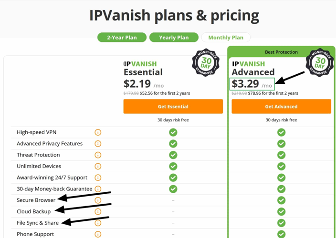The height and width of the screenshot is (238, 336).
Task: Click Essential plan's 30-day money-back badge
Action: (x=206, y=62)
